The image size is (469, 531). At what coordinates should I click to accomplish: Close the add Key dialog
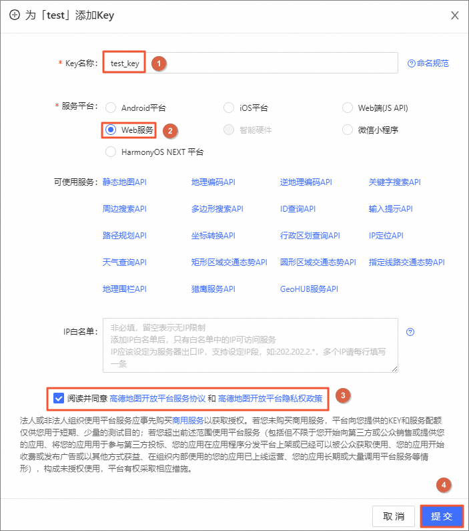[x=455, y=15]
